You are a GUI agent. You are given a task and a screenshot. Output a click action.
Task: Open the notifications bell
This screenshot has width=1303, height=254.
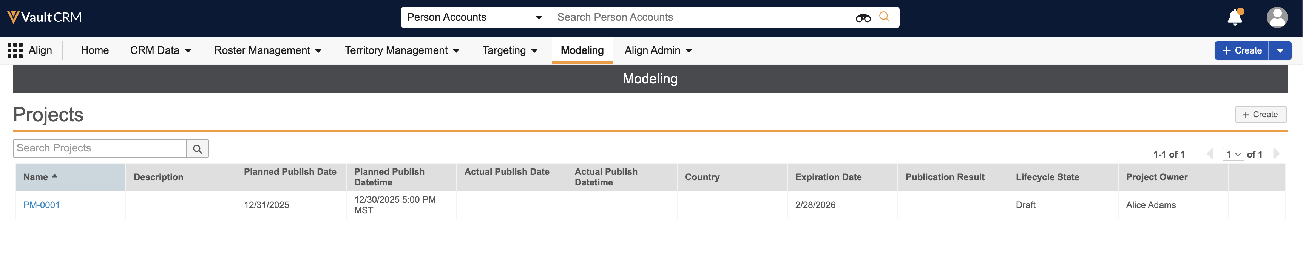coord(1235,17)
